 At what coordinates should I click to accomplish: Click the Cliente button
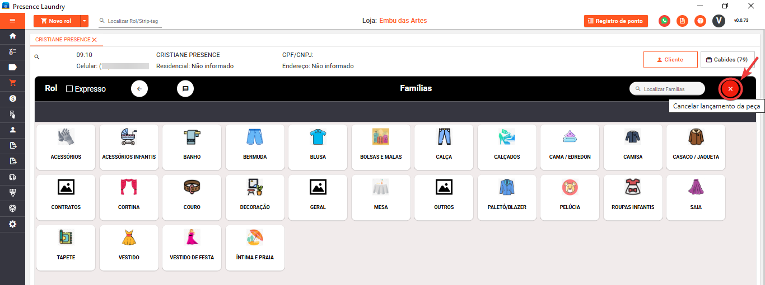pyautogui.click(x=670, y=59)
